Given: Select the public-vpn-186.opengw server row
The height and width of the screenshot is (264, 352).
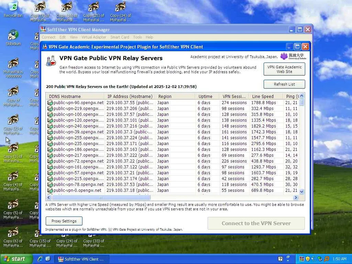Looking at the screenshot, I should coord(173,149).
